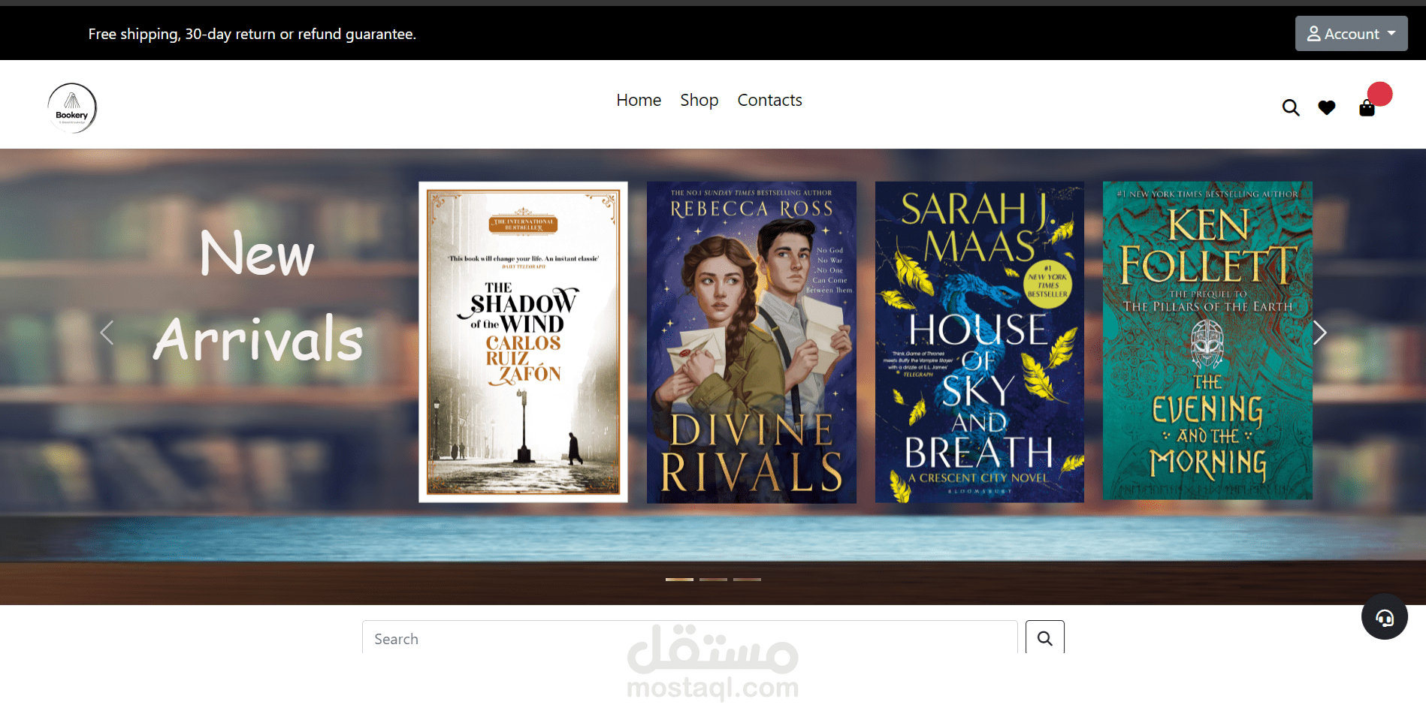Select the second carousel indicator
The height and width of the screenshot is (717, 1426).
[713, 580]
